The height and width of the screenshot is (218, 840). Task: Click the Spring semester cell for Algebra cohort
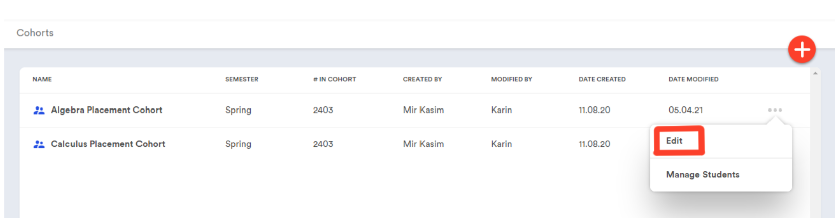tap(238, 110)
